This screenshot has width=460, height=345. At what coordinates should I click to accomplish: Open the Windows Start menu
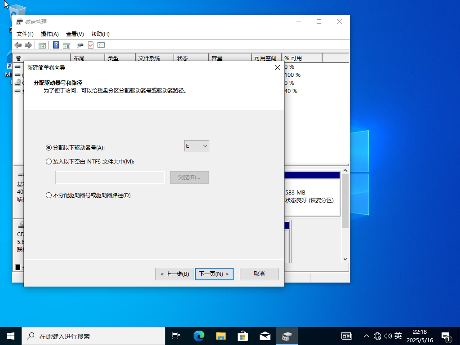11,336
